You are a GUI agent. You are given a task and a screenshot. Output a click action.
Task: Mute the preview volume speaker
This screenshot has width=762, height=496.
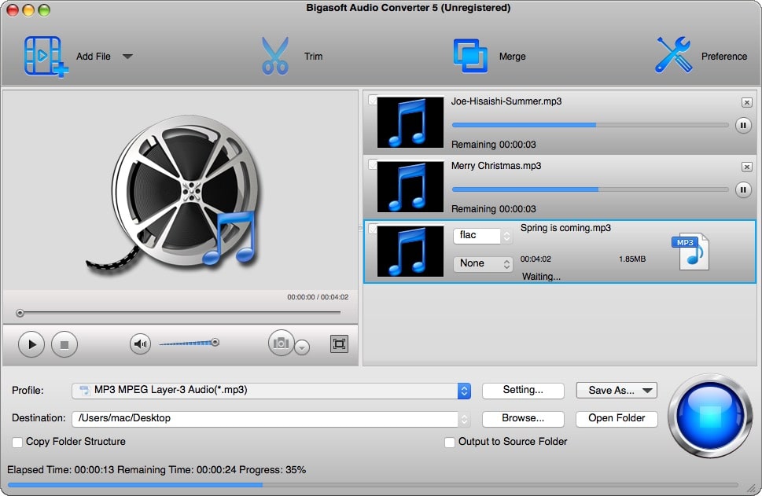tap(140, 343)
